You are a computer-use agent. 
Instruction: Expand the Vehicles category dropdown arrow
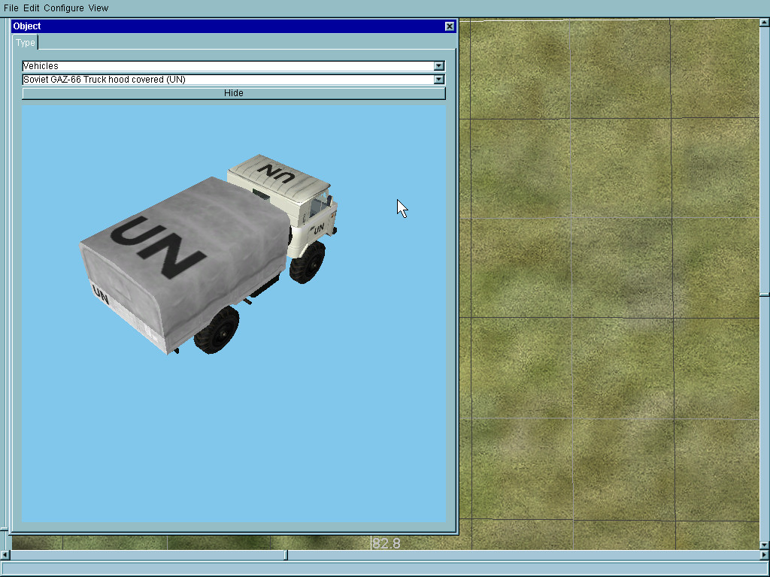[x=439, y=66]
